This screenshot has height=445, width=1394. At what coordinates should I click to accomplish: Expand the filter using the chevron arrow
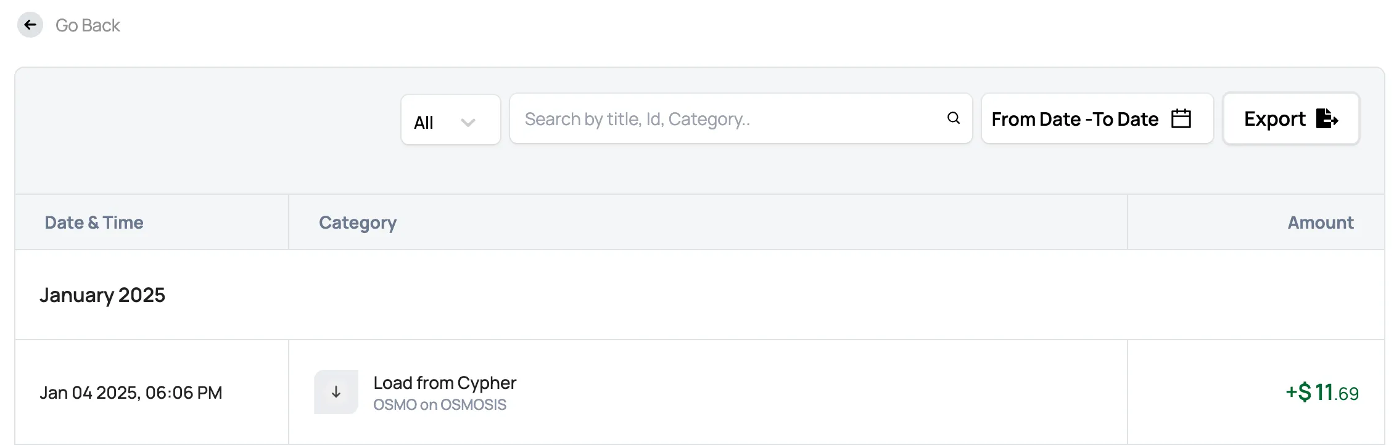pos(468,122)
